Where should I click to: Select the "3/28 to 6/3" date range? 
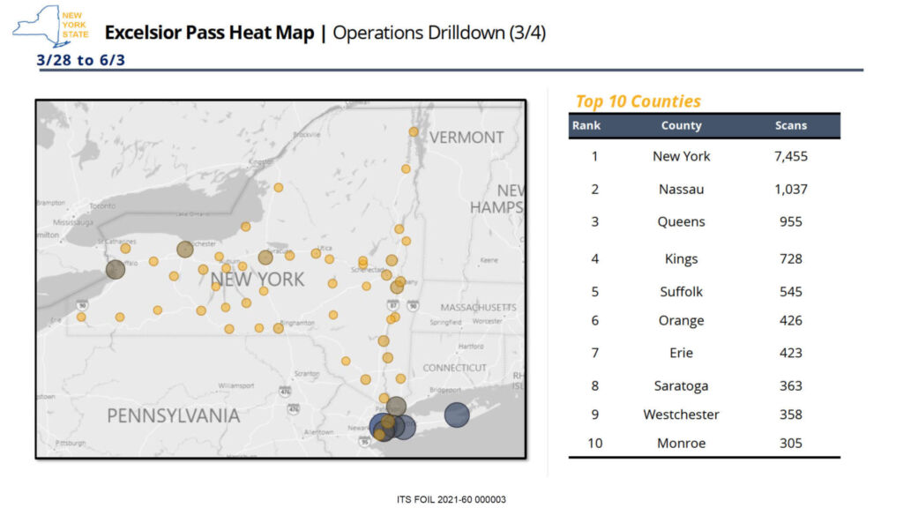tap(80, 60)
